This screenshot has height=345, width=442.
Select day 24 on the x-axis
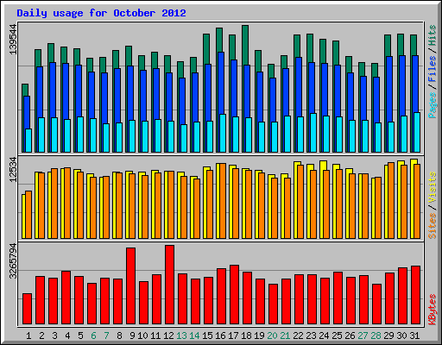(x=324, y=336)
